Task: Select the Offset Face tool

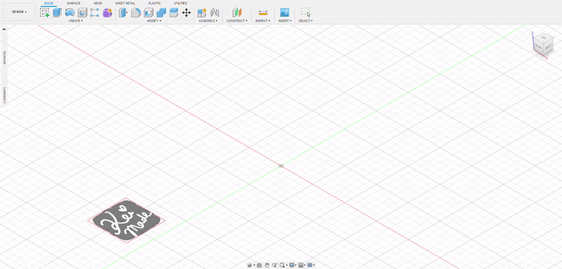Action: [x=174, y=13]
